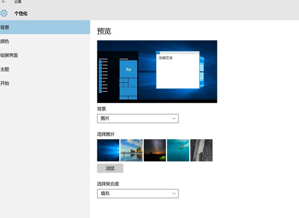
Task: Open the 选择契合度 dropdown showing 填充
Action: pyautogui.click(x=138, y=193)
